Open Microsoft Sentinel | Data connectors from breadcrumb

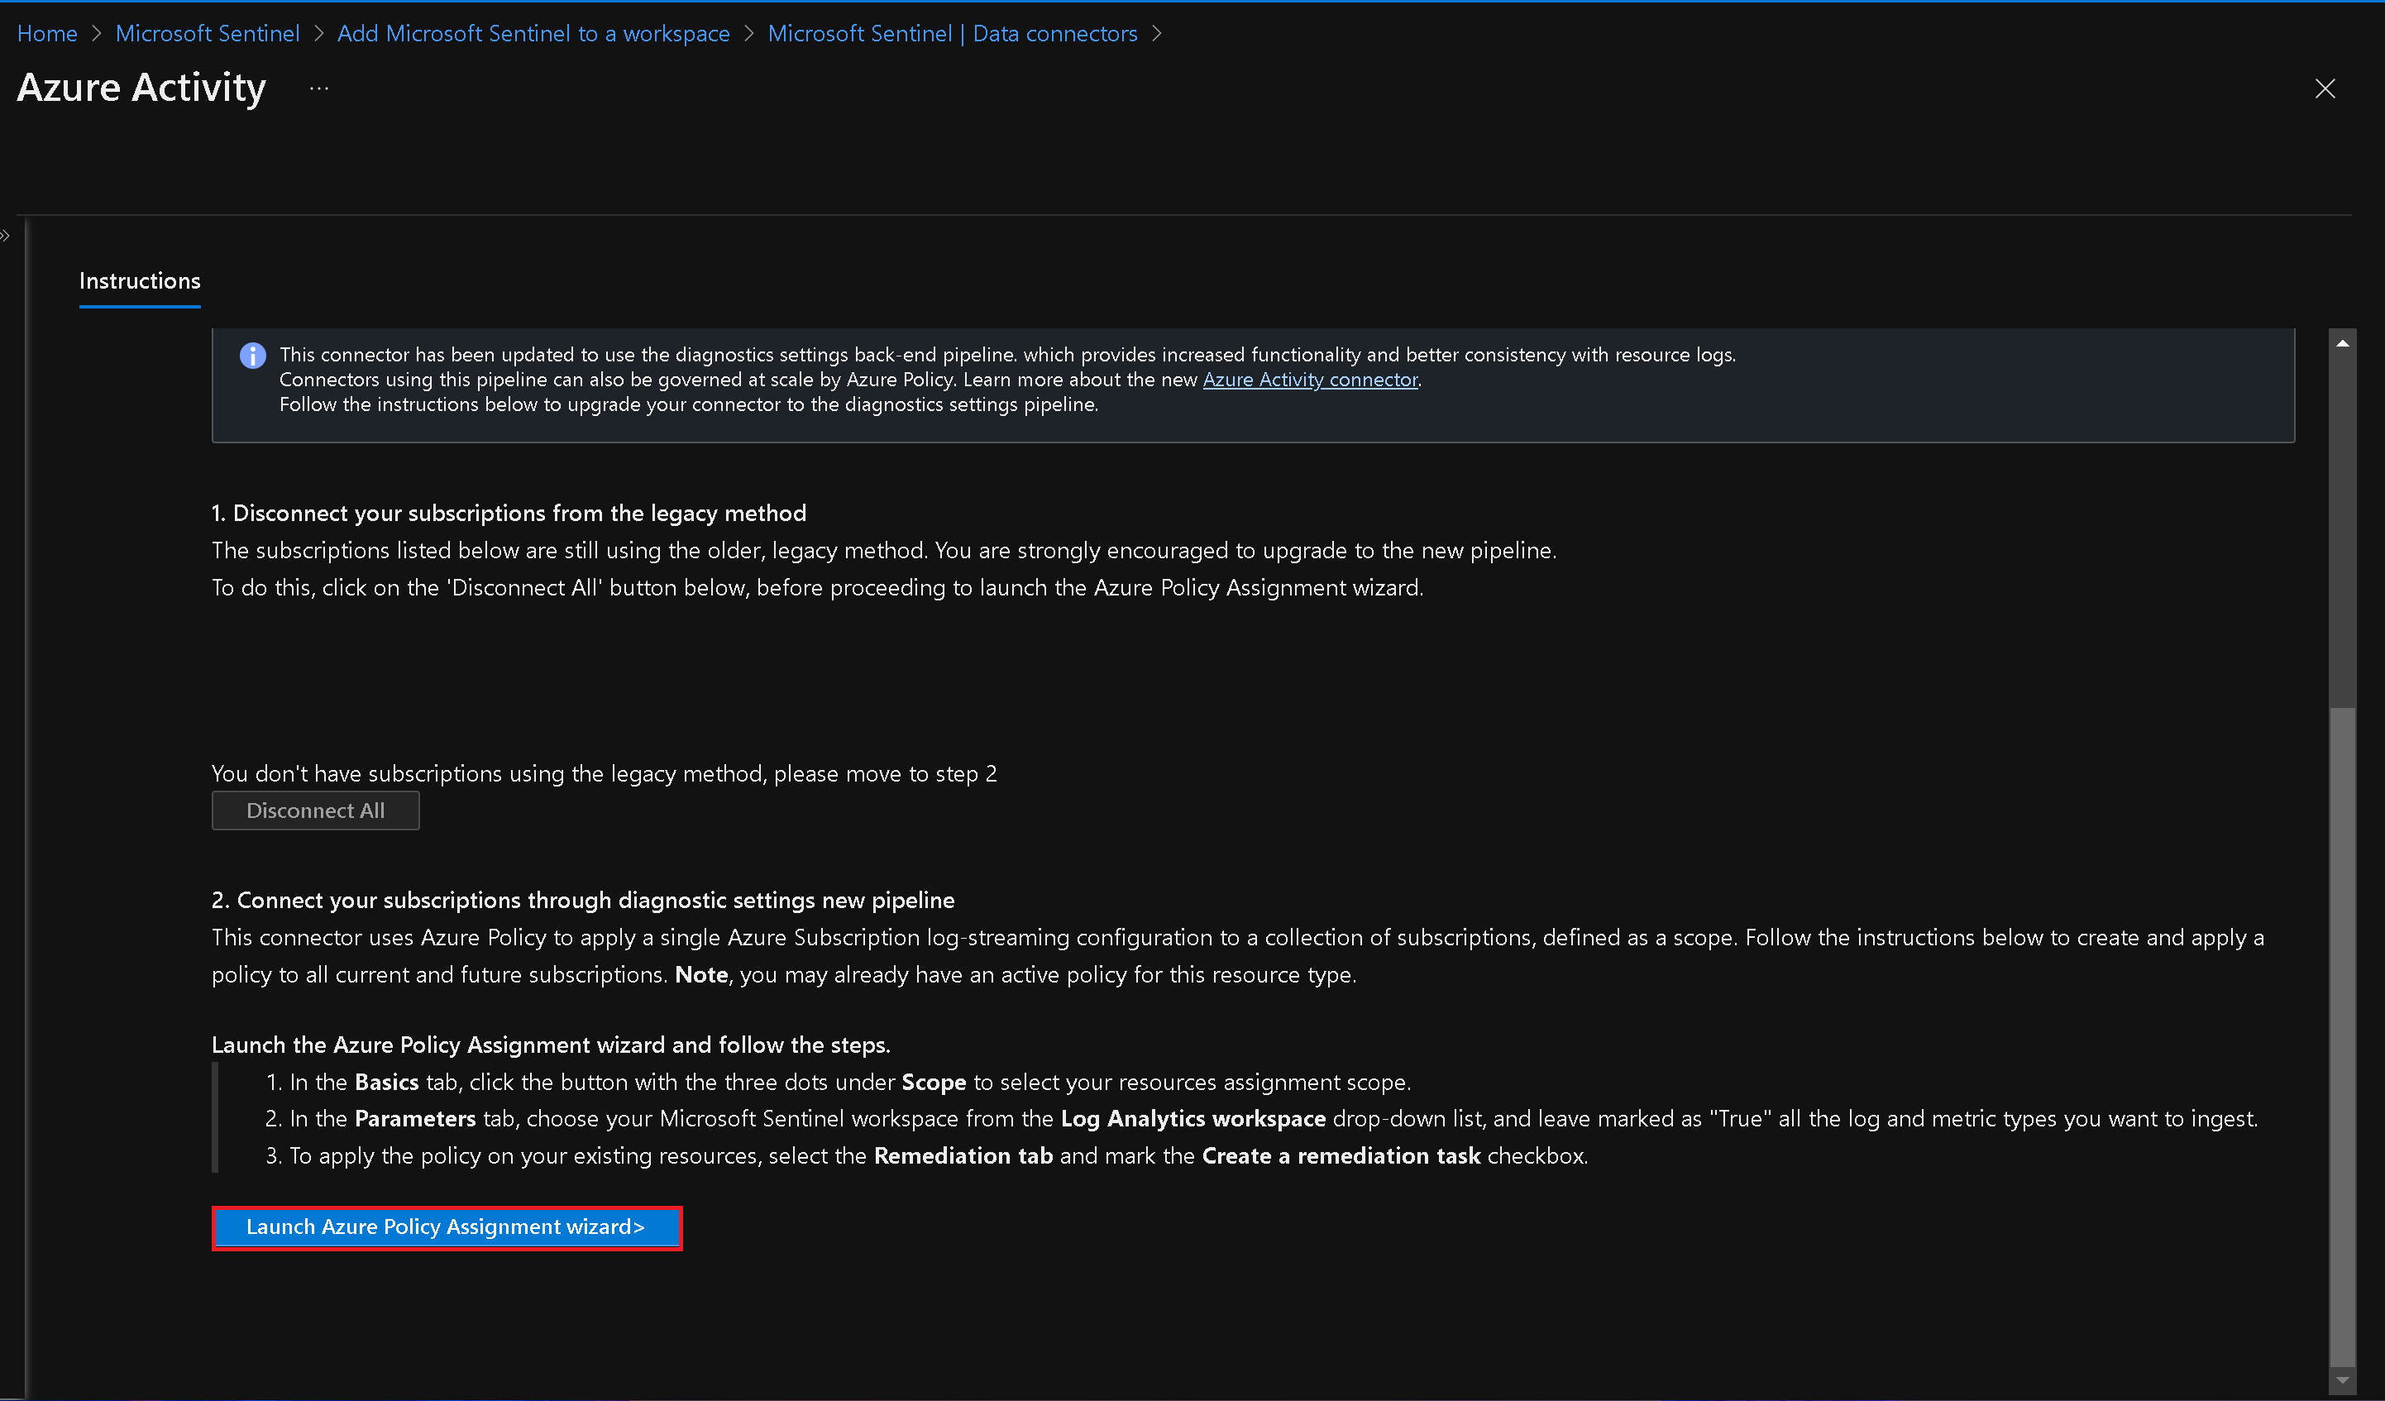953,33
